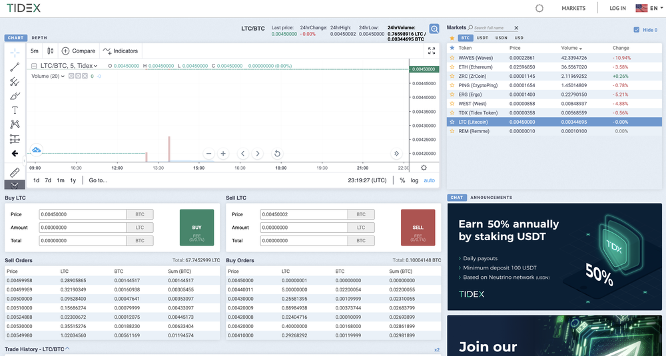666x356 pixels.
Task: Favorite the PING (CryptoPing) market star
Action: tap(452, 85)
